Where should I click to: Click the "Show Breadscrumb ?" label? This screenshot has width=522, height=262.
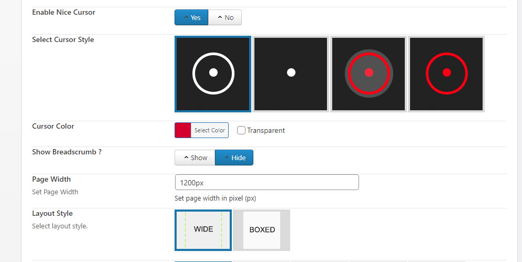click(67, 152)
